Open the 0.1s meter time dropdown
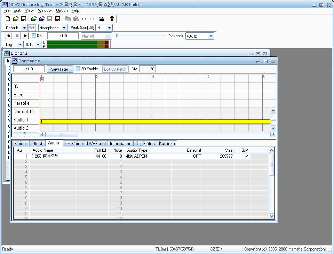Image resolution: width=334 pixels, height=254 pixels. (38, 44)
